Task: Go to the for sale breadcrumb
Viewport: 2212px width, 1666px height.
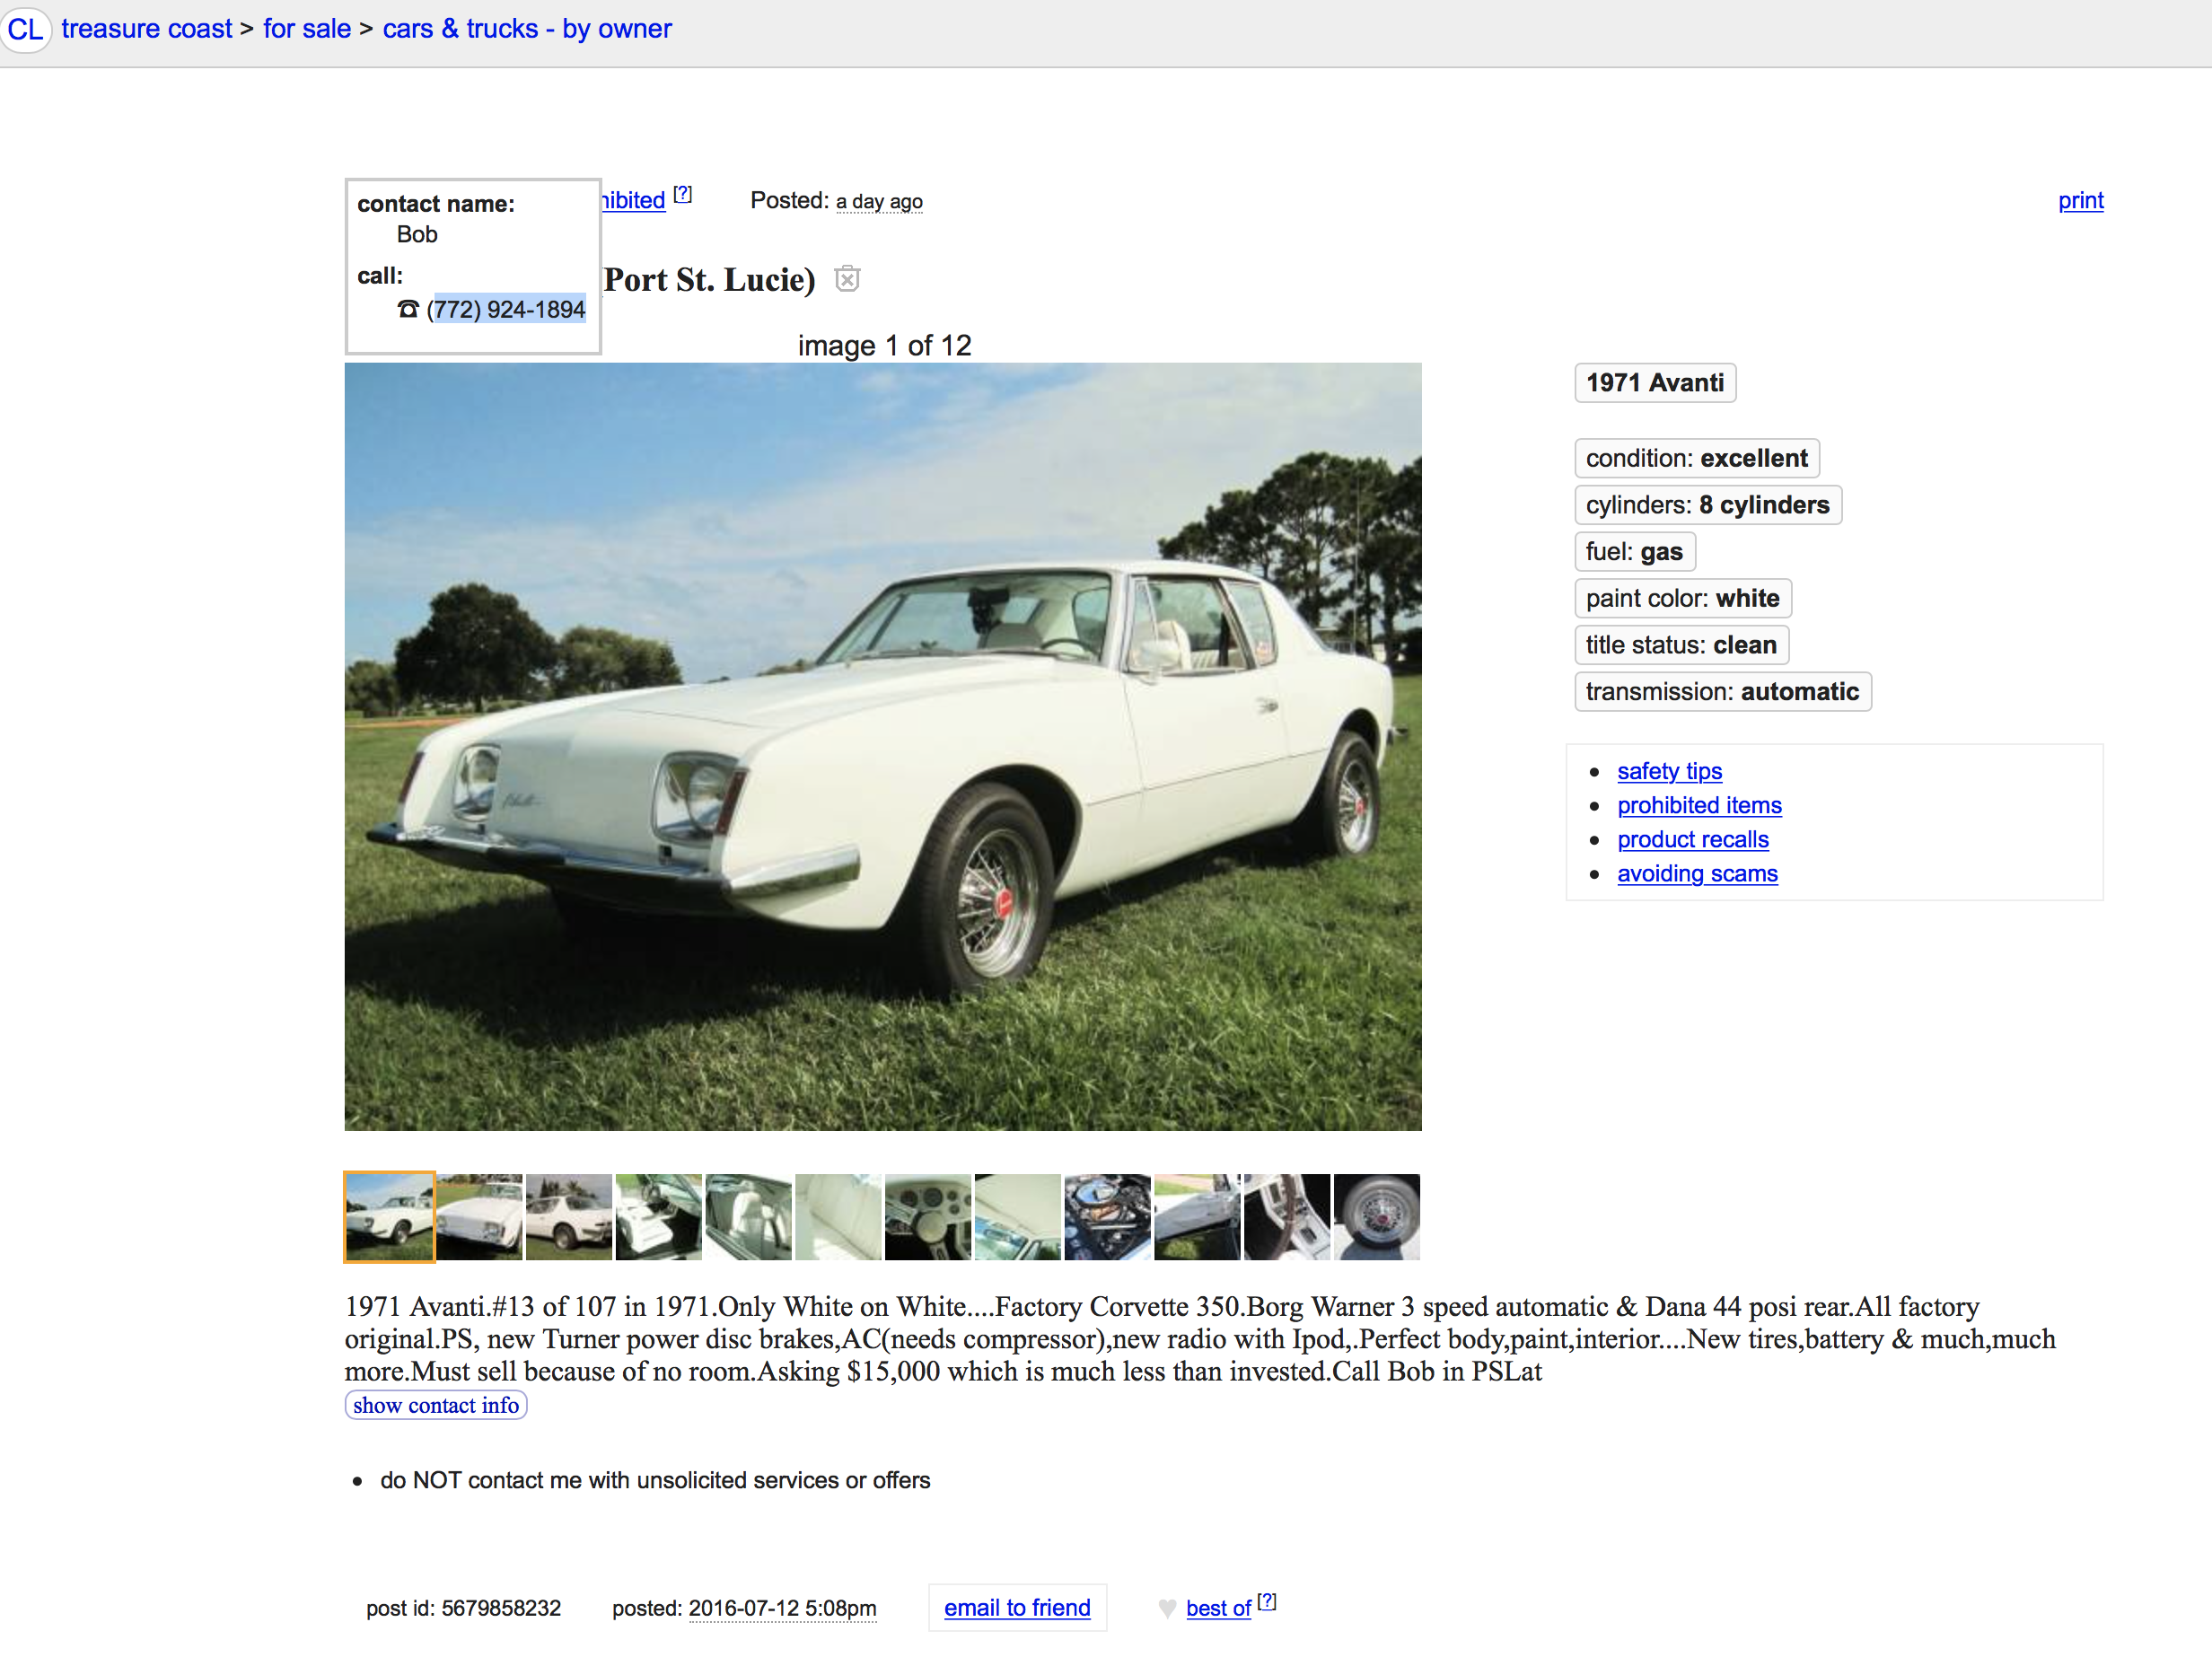Action: coord(307,29)
